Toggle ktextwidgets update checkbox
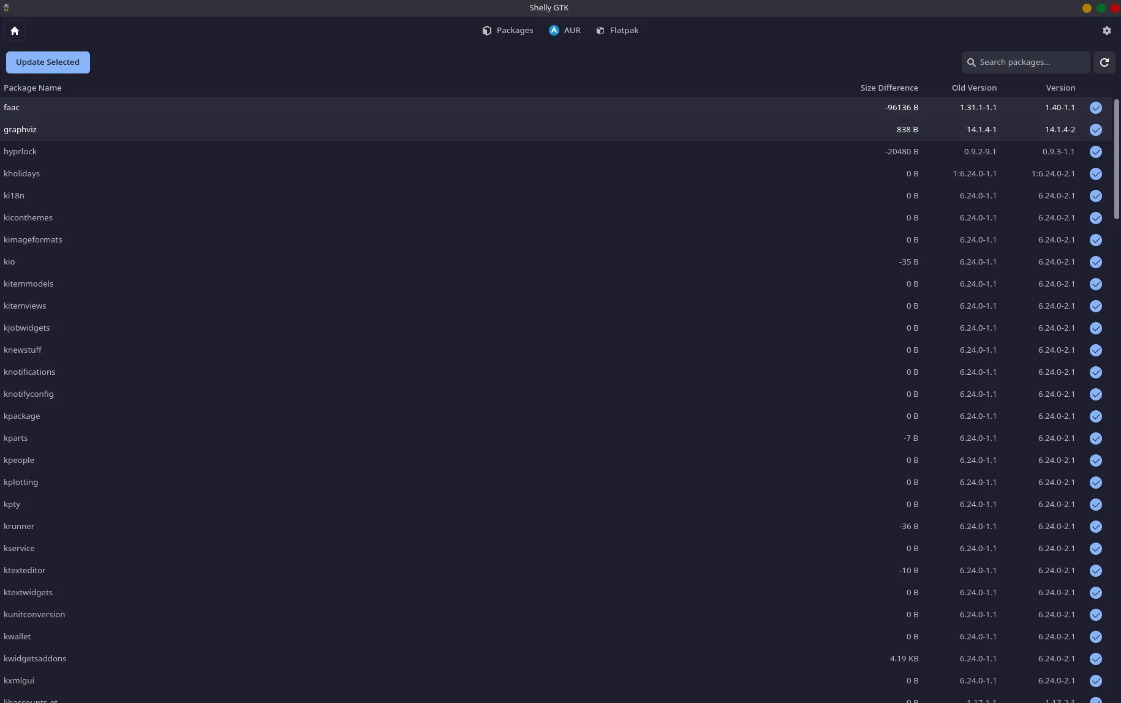The height and width of the screenshot is (703, 1121). [1096, 593]
